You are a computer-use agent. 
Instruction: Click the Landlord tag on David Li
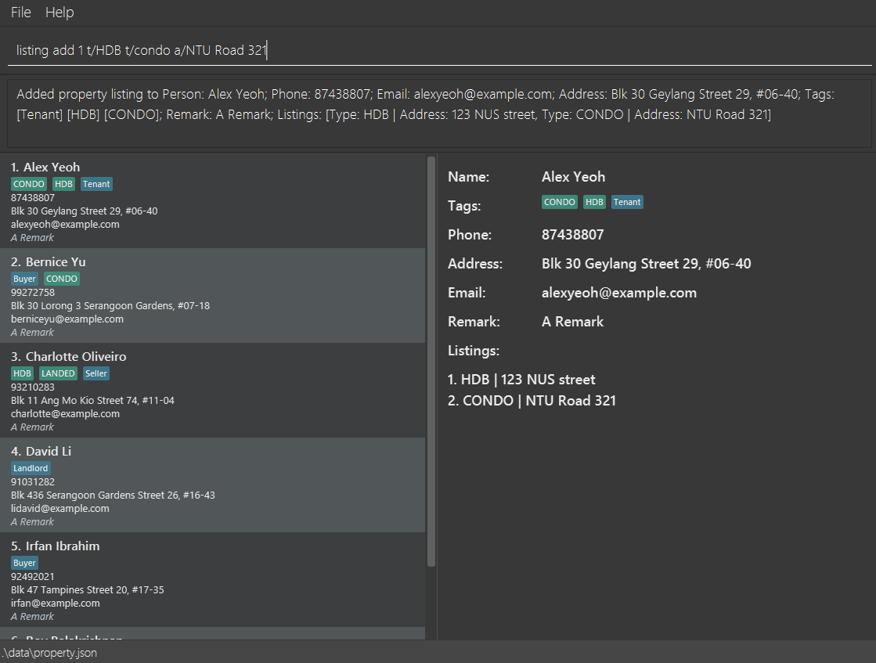point(31,468)
